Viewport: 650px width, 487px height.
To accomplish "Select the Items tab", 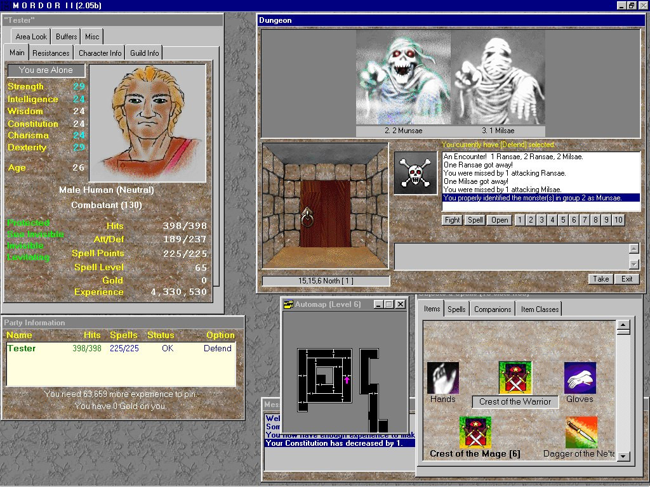I will click(432, 309).
